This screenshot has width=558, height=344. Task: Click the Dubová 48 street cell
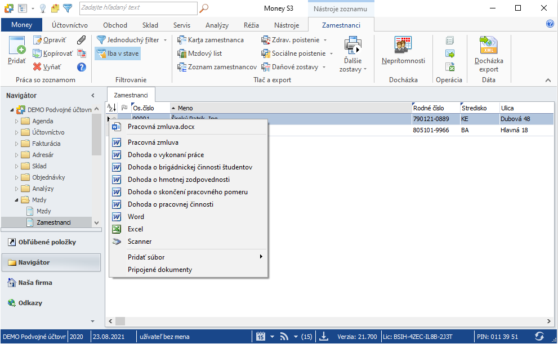526,119
